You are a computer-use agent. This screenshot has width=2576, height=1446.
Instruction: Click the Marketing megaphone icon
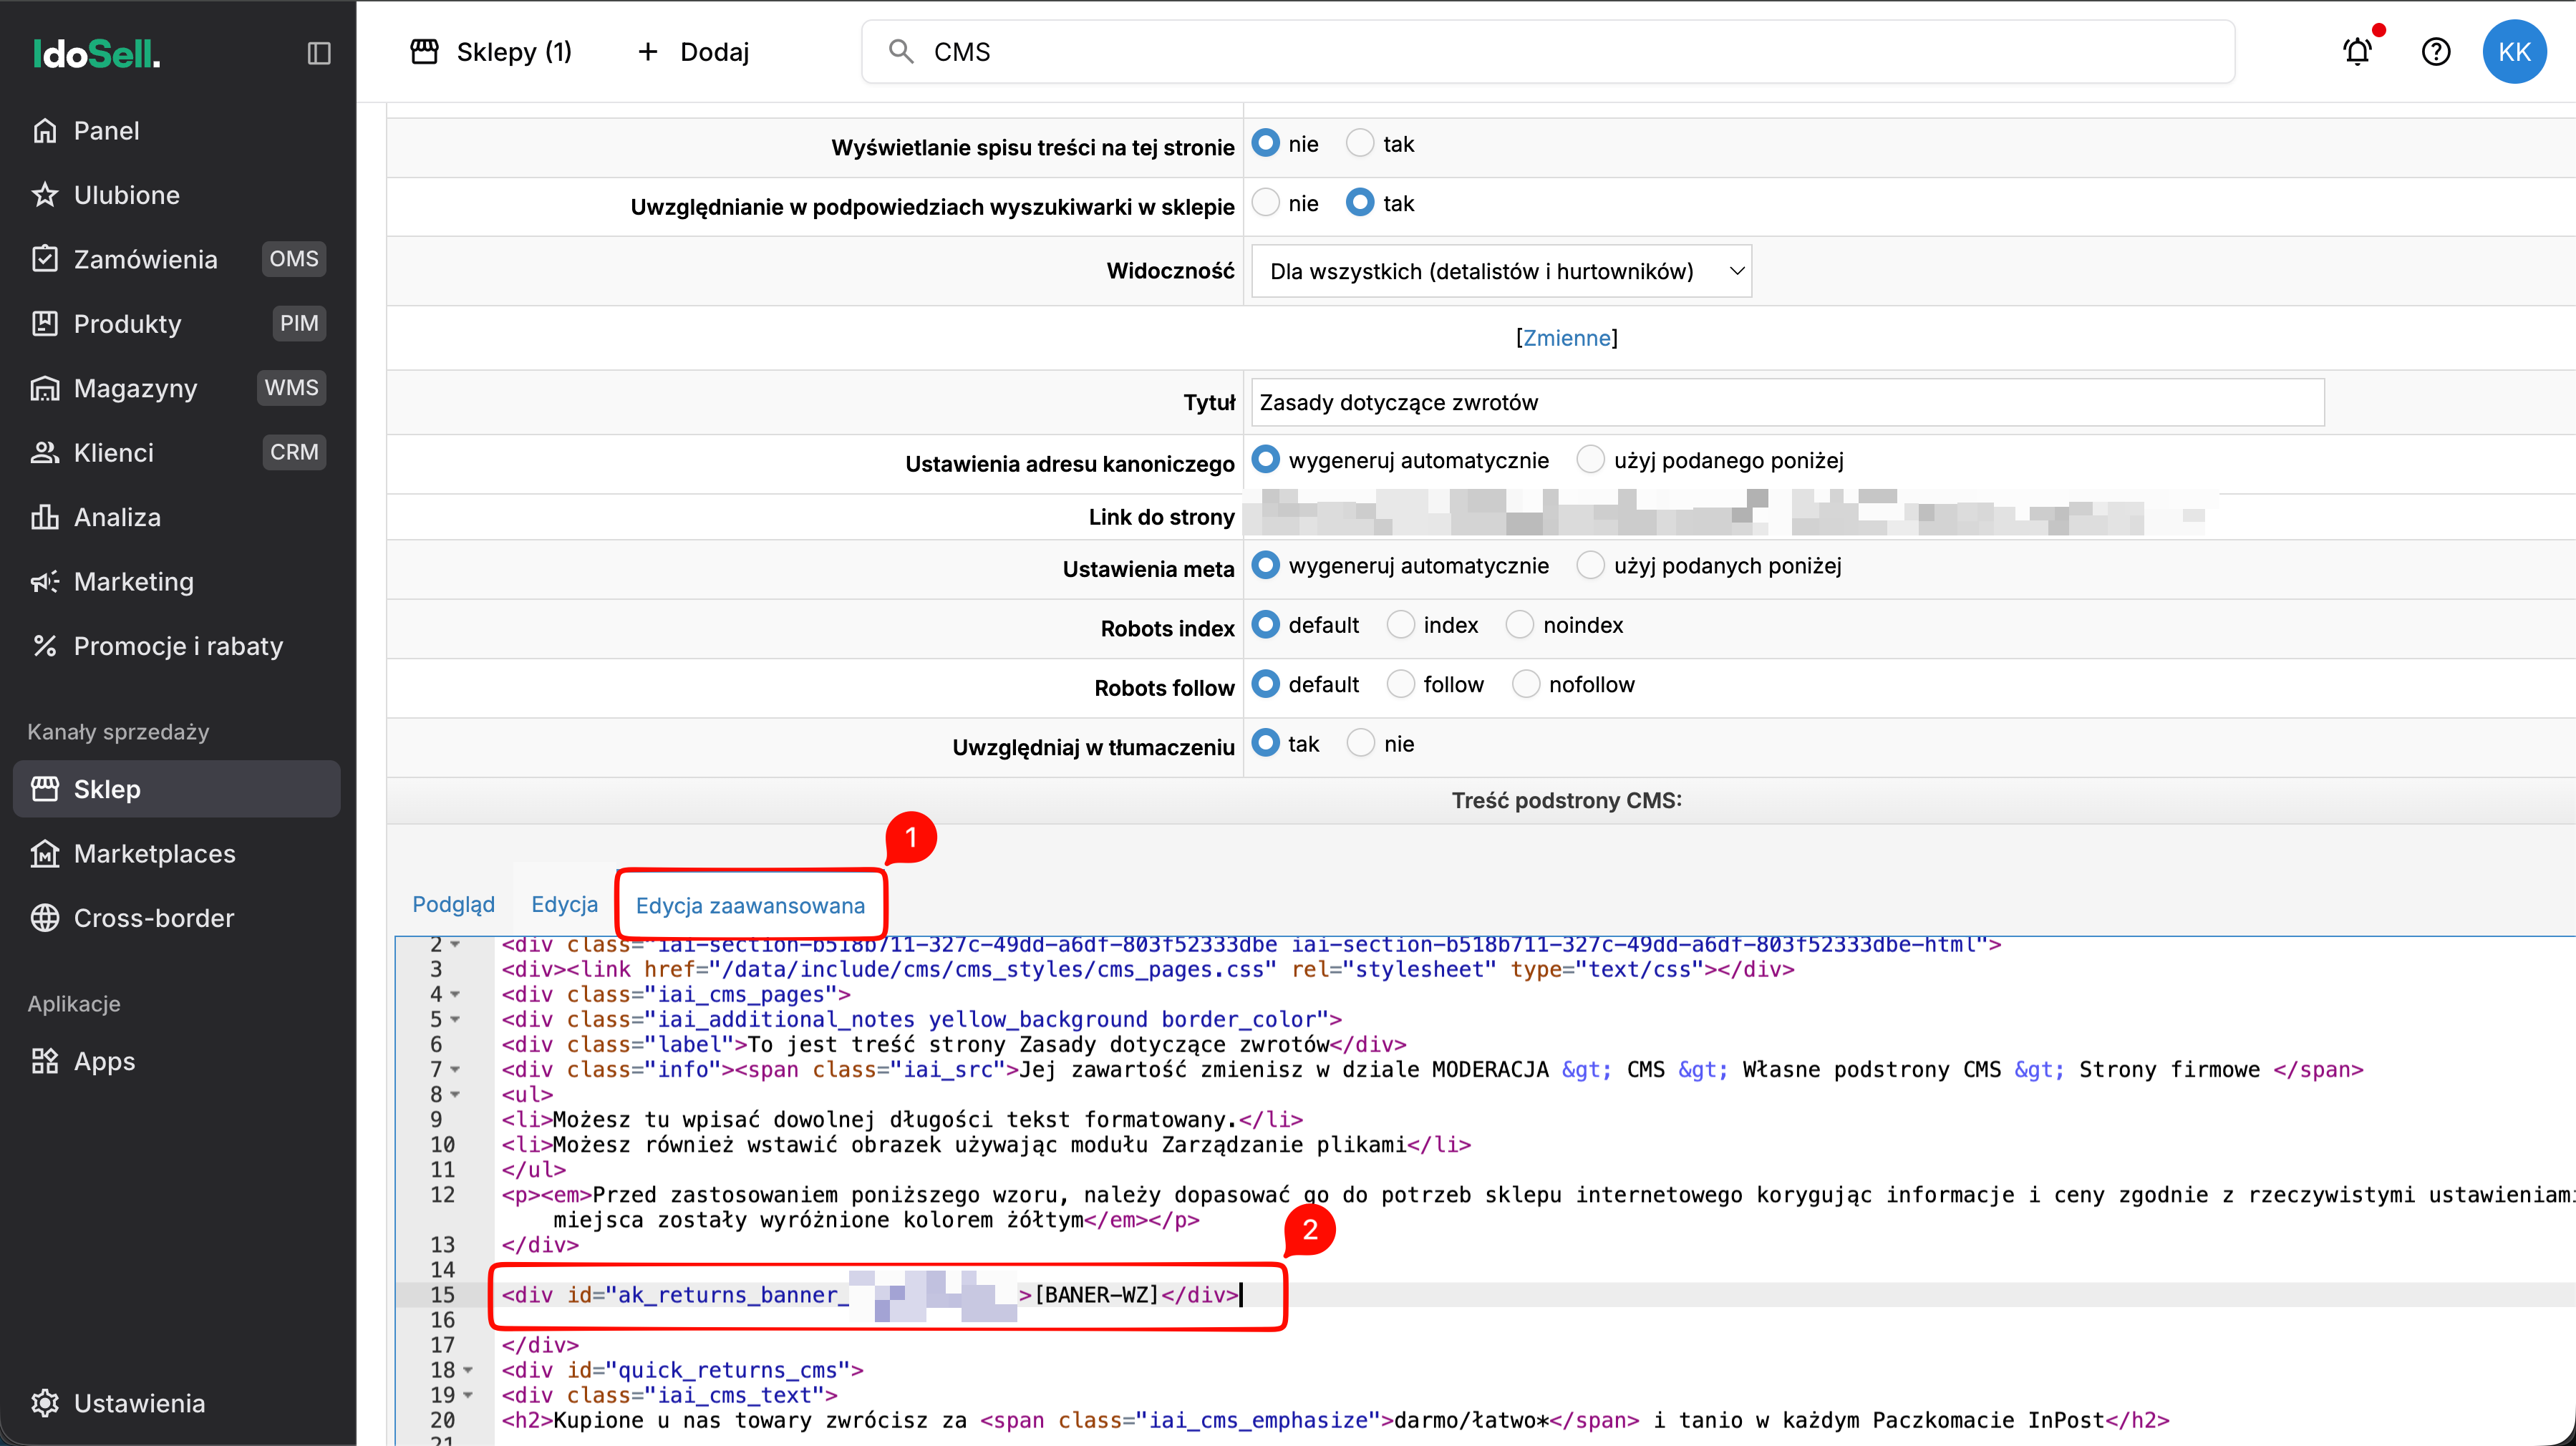(x=45, y=582)
